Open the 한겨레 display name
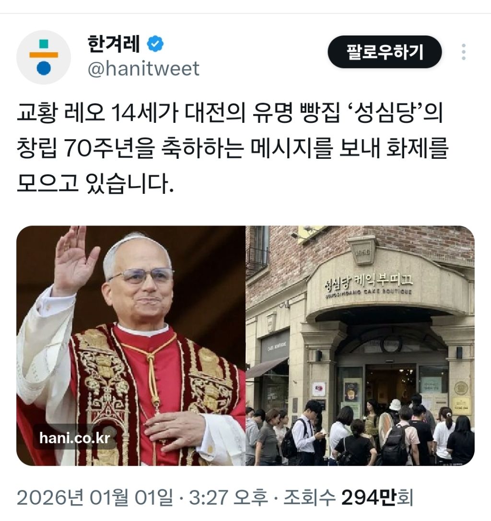The image size is (491, 521). 114,44
